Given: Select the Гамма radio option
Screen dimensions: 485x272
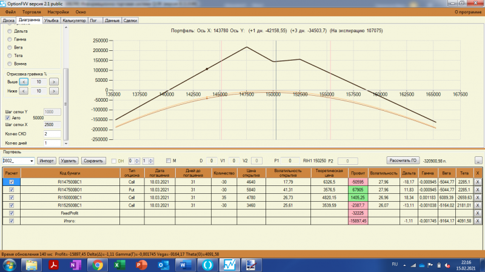Looking at the screenshot, I should pos(10,39).
